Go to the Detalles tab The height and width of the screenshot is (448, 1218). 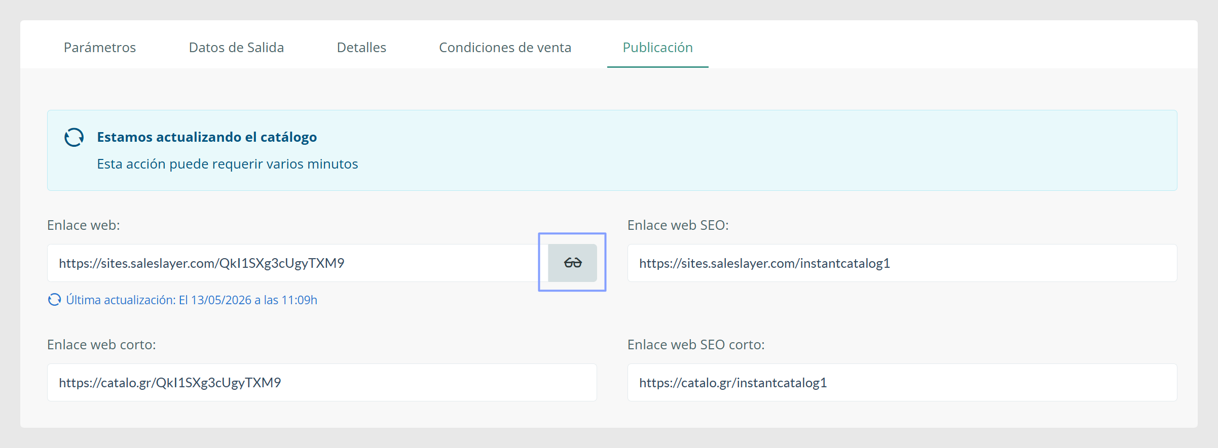(361, 47)
